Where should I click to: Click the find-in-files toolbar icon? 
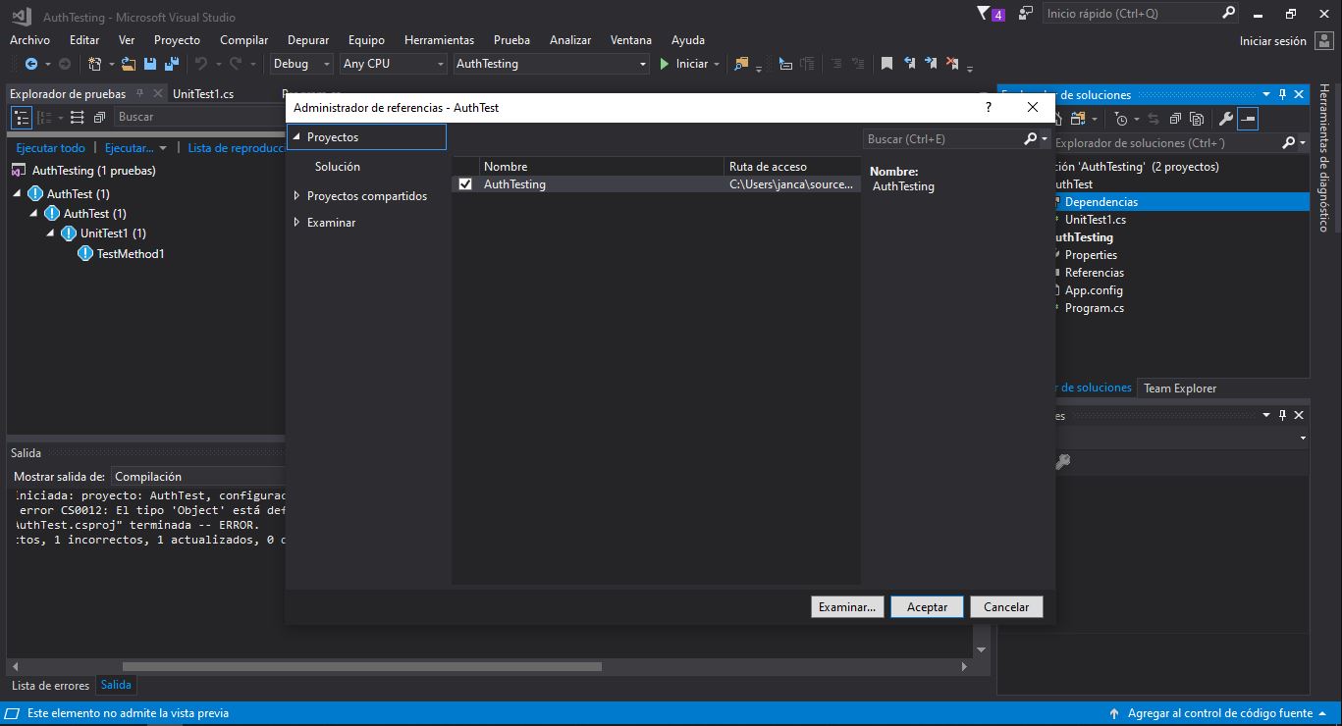click(741, 64)
